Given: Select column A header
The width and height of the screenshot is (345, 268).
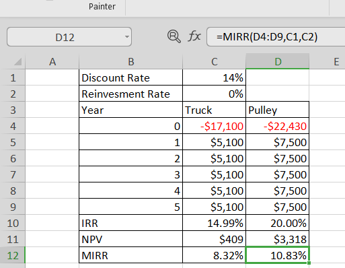Looking at the screenshot, I should point(52,61).
